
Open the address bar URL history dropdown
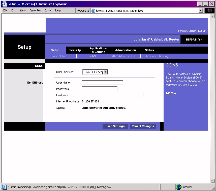point(201,11)
